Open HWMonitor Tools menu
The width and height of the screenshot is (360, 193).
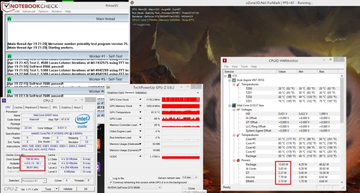[244, 66]
